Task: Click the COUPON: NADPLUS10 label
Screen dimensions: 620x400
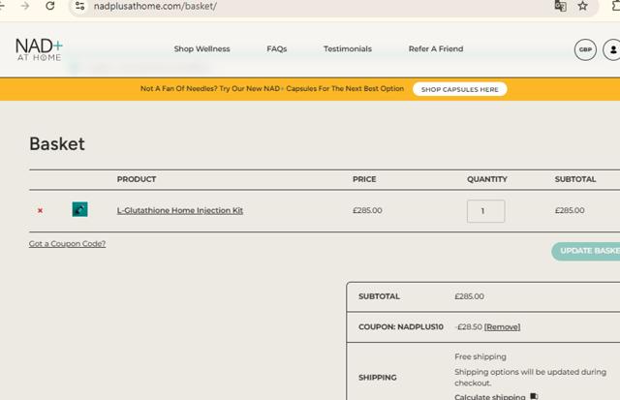Action: point(401,327)
